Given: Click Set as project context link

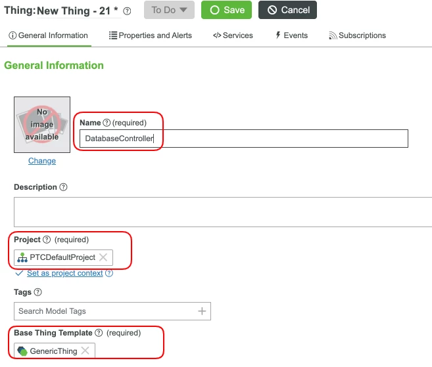Looking at the screenshot, I should pyautogui.click(x=64, y=273).
